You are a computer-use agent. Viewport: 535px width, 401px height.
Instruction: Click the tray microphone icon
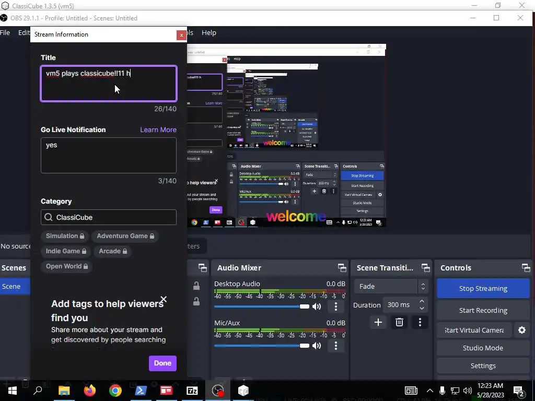coord(442,391)
